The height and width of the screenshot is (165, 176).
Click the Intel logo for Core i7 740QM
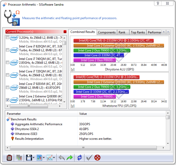[14, 62]
